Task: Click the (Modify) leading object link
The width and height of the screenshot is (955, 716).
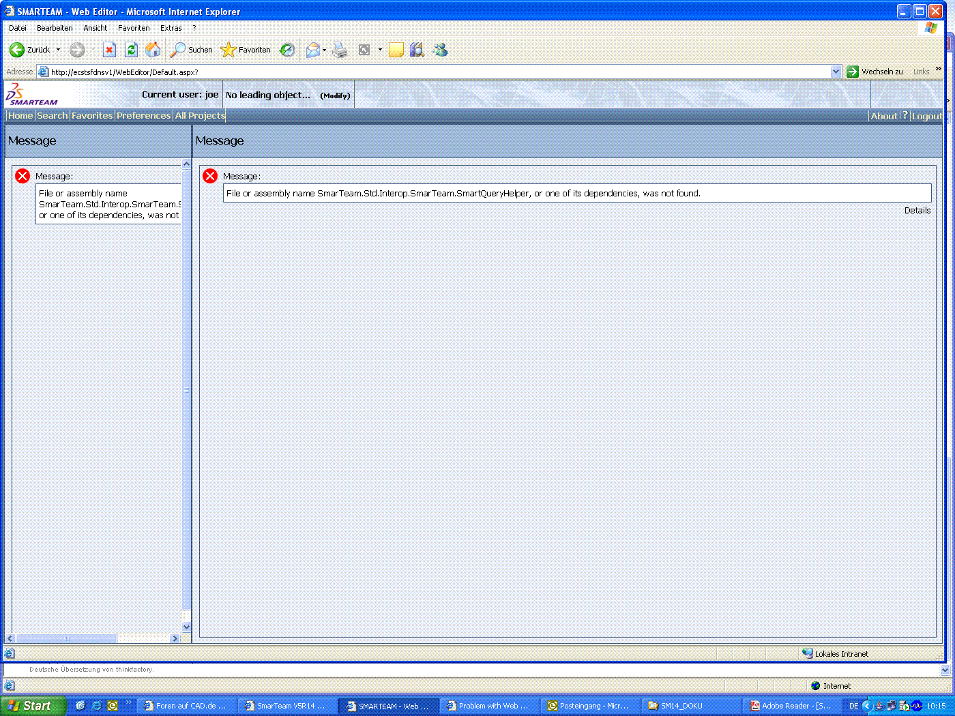Action: pos(335,95)
